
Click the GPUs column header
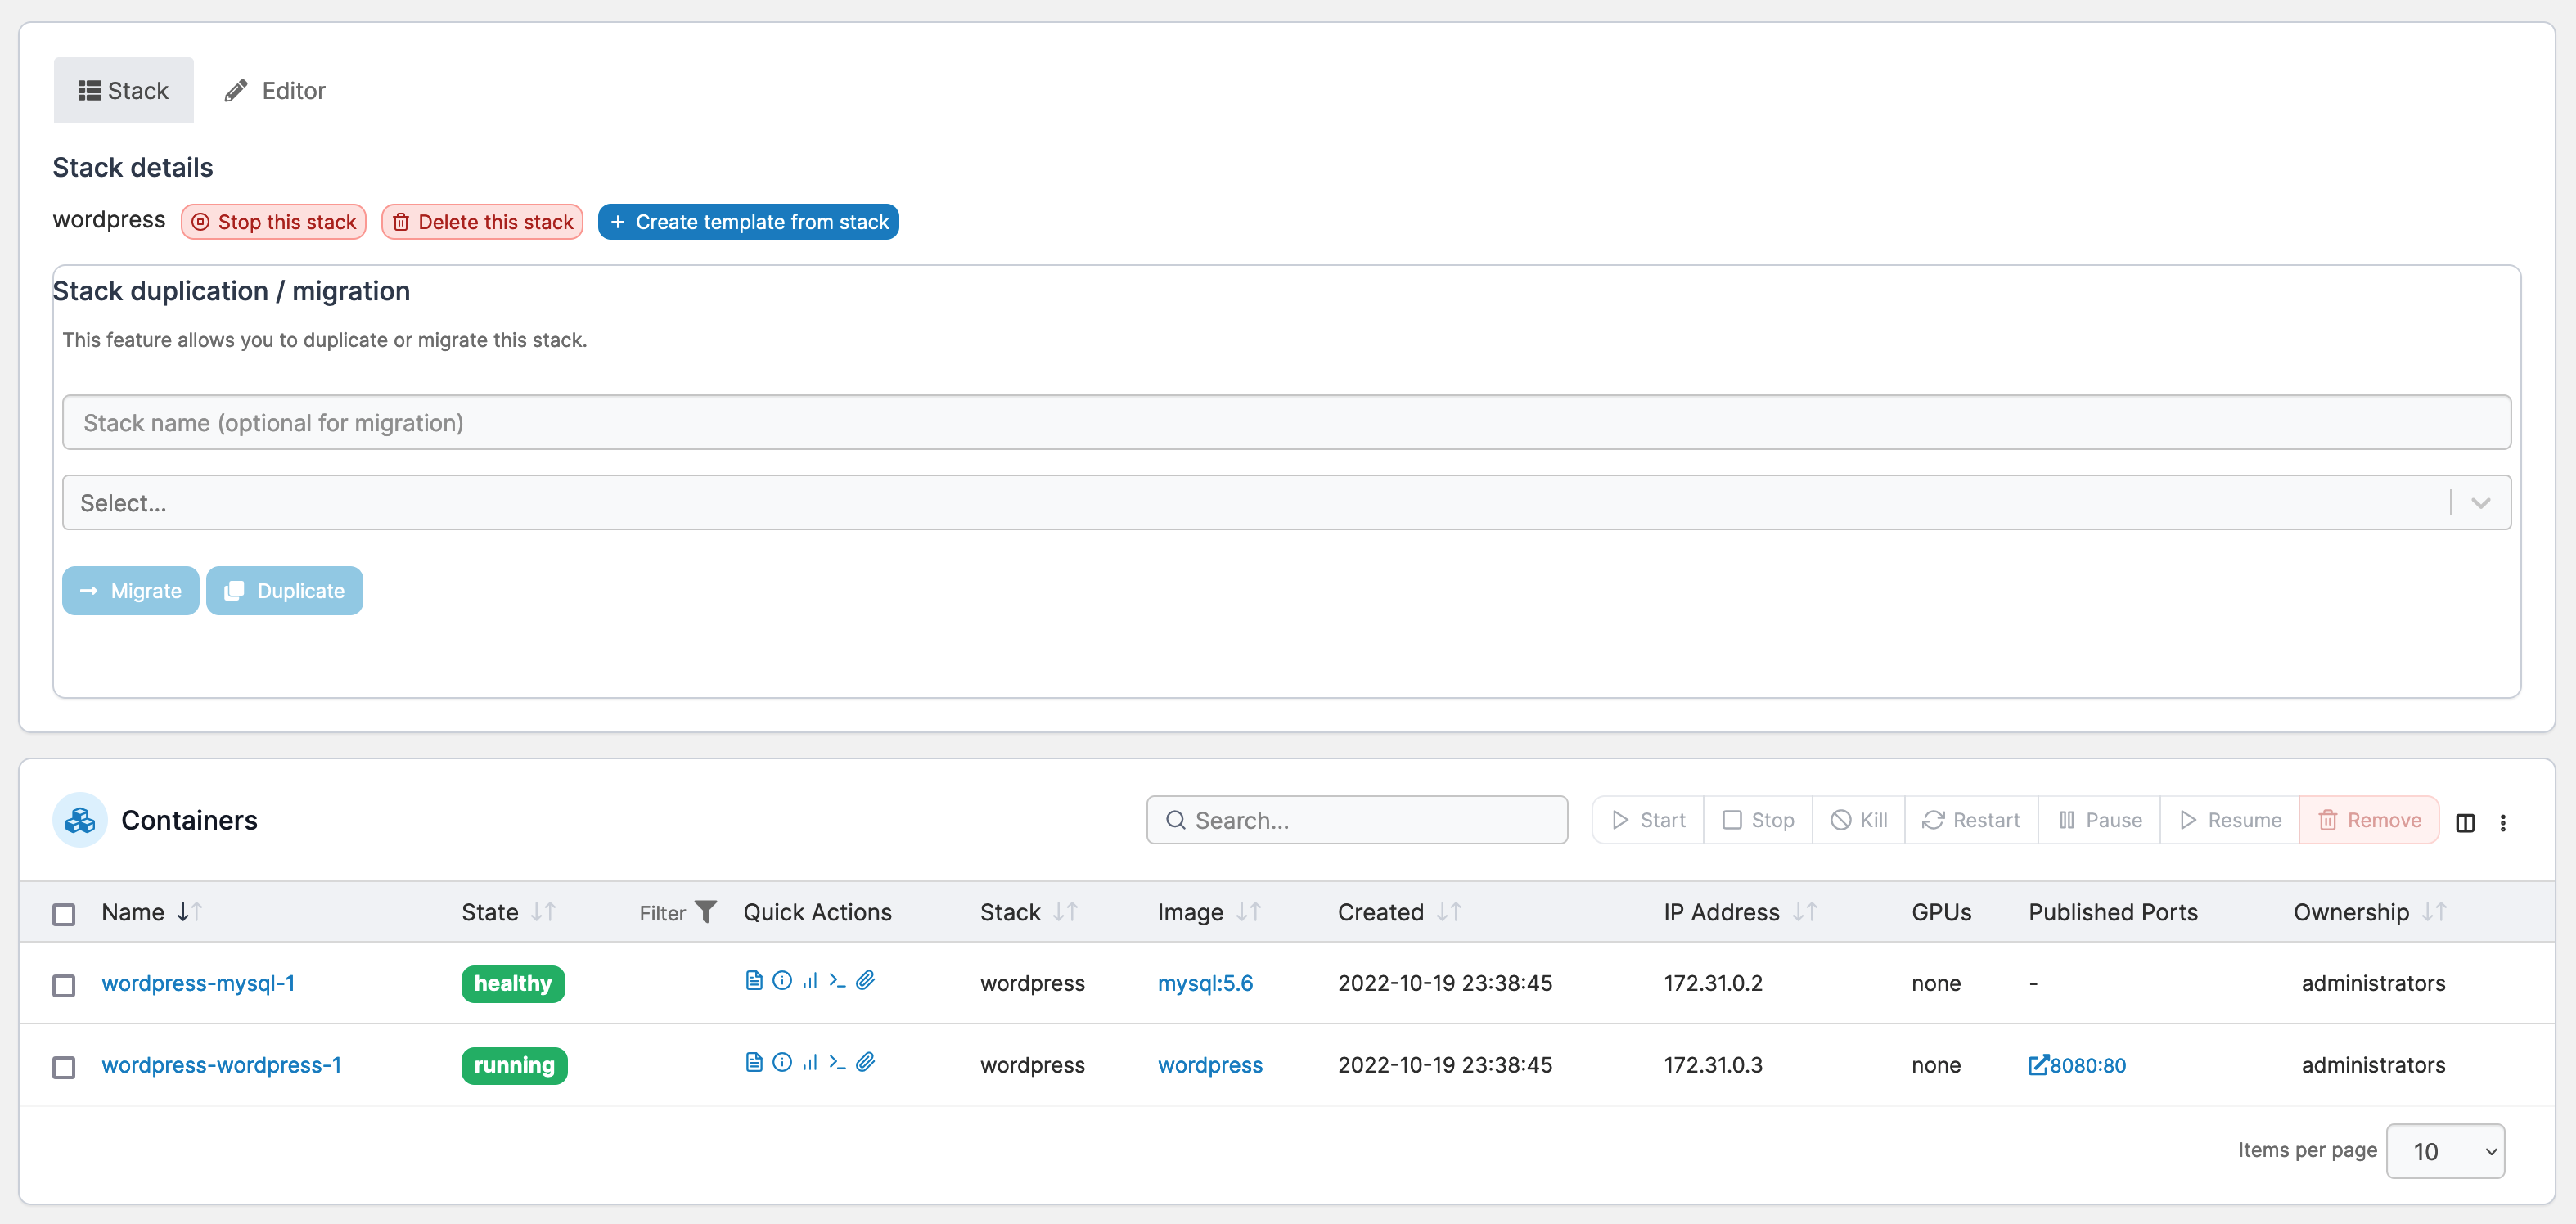[x=1941, y=912]
